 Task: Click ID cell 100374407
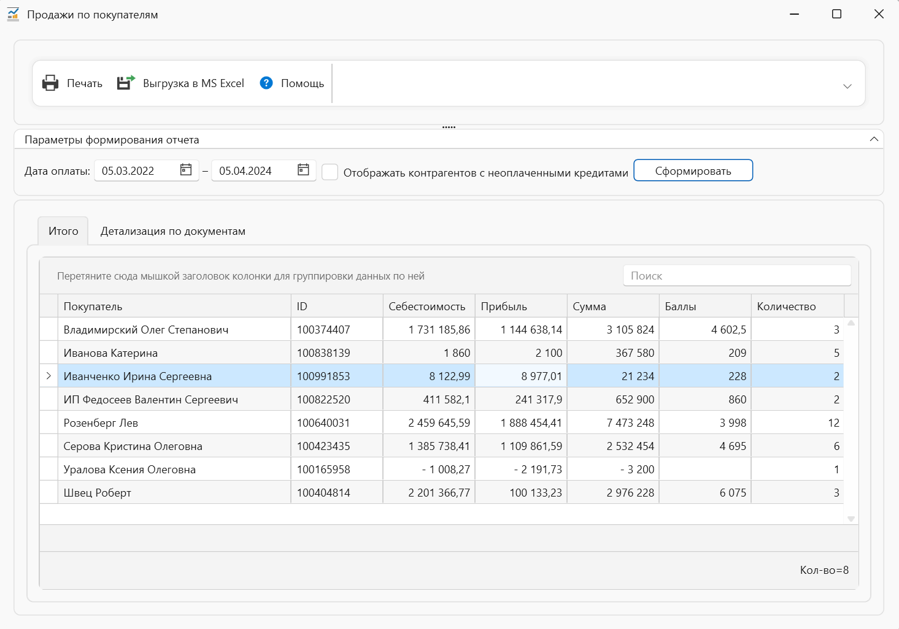pos(337,329)
